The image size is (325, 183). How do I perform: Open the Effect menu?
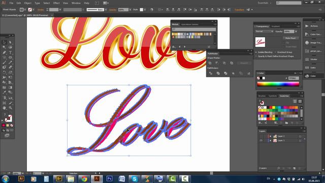pyautogui.click(x=56, y=3)
